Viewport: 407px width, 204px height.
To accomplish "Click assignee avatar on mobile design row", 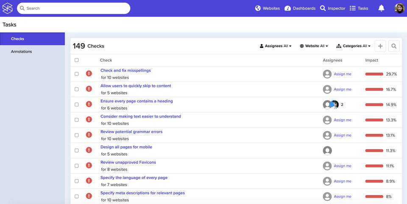I will coord(327,151).
